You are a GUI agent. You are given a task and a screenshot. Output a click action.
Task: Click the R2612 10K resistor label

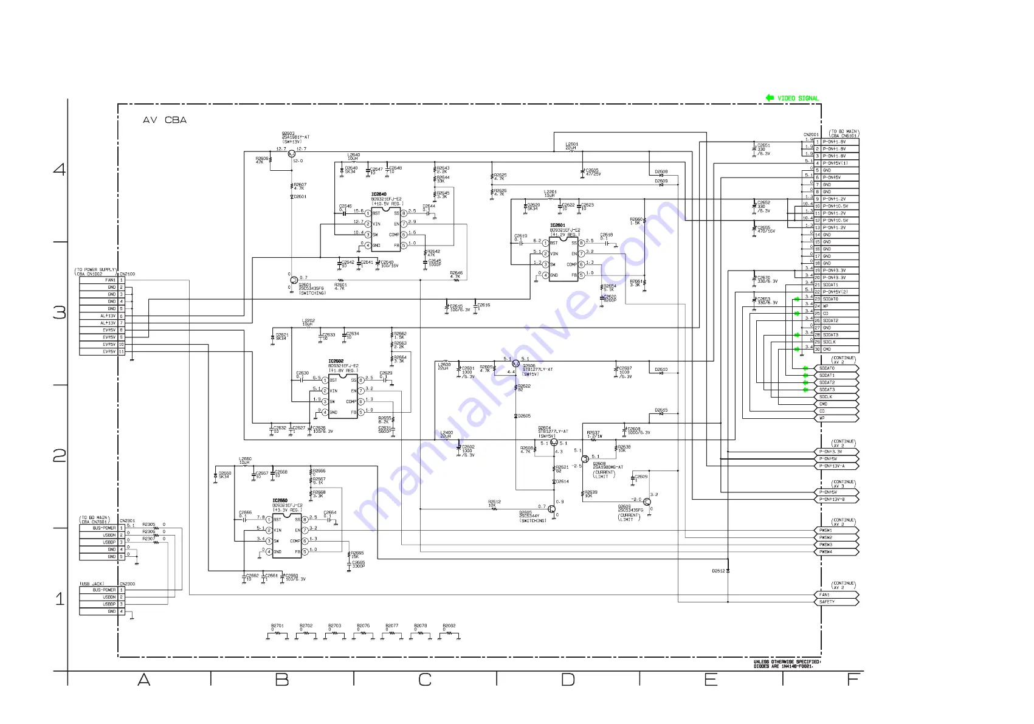point(494,503)
